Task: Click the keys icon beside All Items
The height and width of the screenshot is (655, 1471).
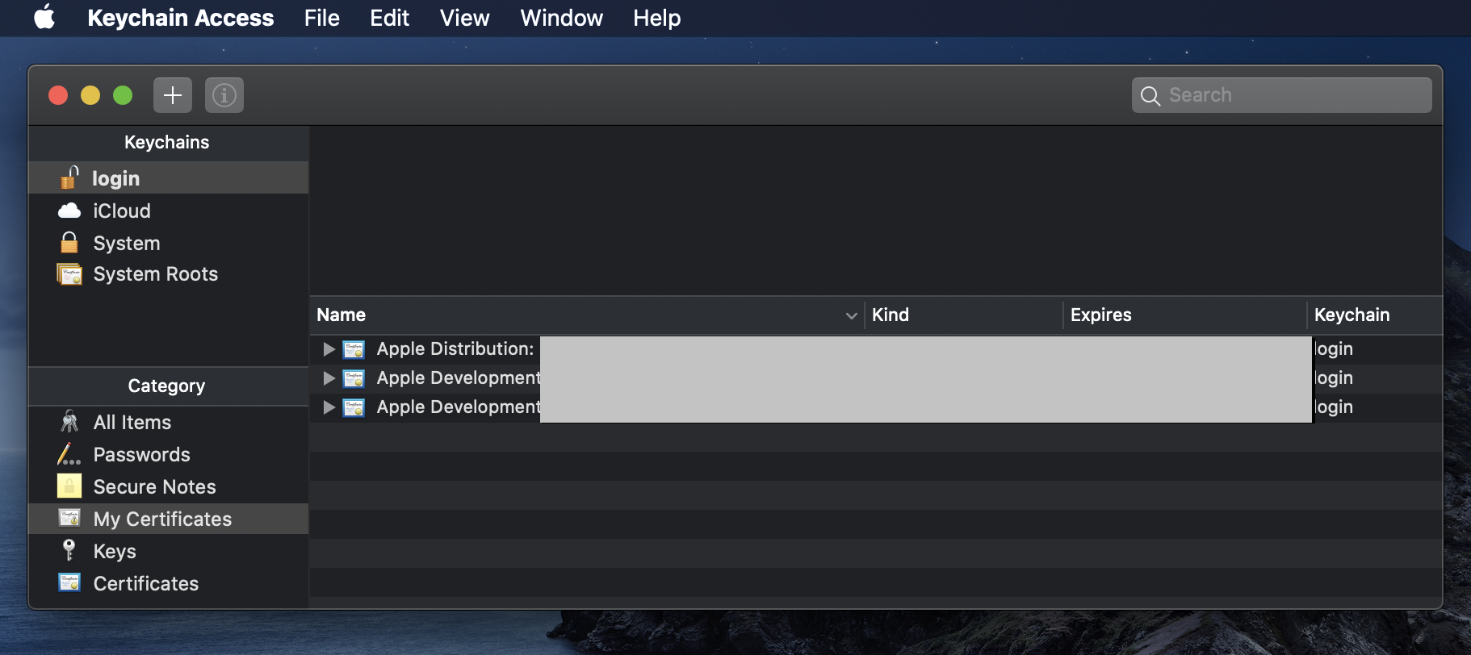Action: (x=69, y=421)
